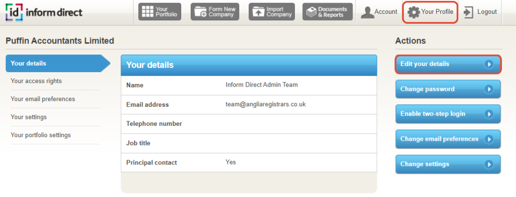Click the Puffin Accountants Limited heading
The height and width of the screenshot is (197, 516).
[x=60, y=41]
